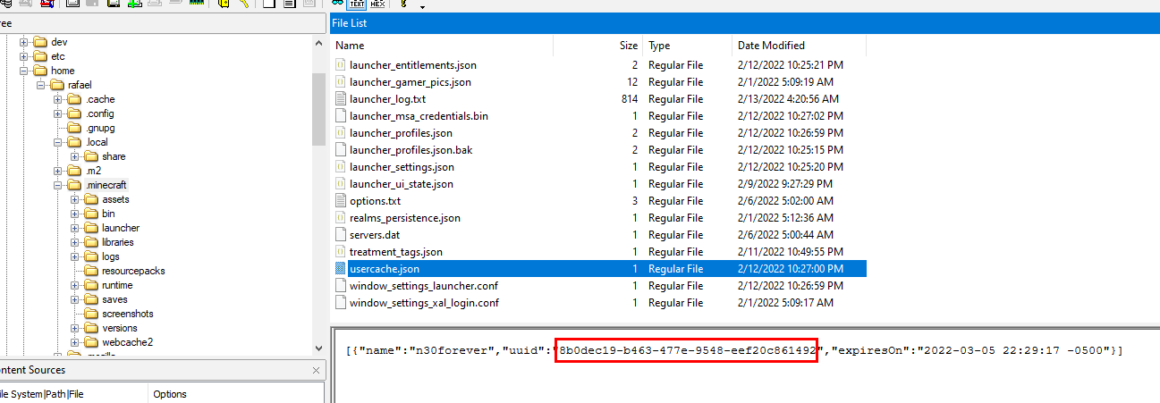
Task: Close the Content Sources panel
Action: (317, 370)
